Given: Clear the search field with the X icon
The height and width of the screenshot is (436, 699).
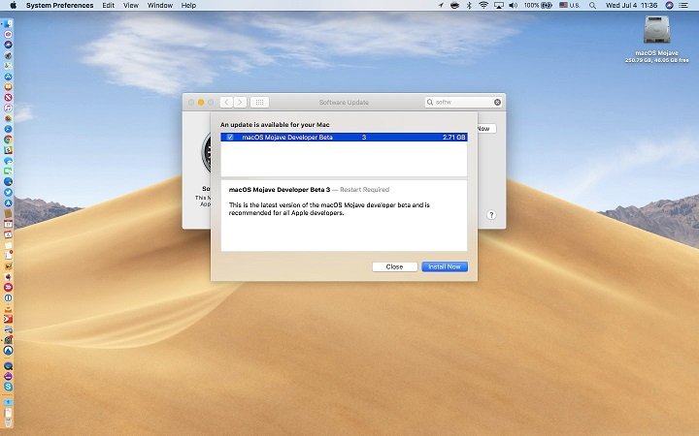Looking at the screenshot, I should tap(497, 102).
